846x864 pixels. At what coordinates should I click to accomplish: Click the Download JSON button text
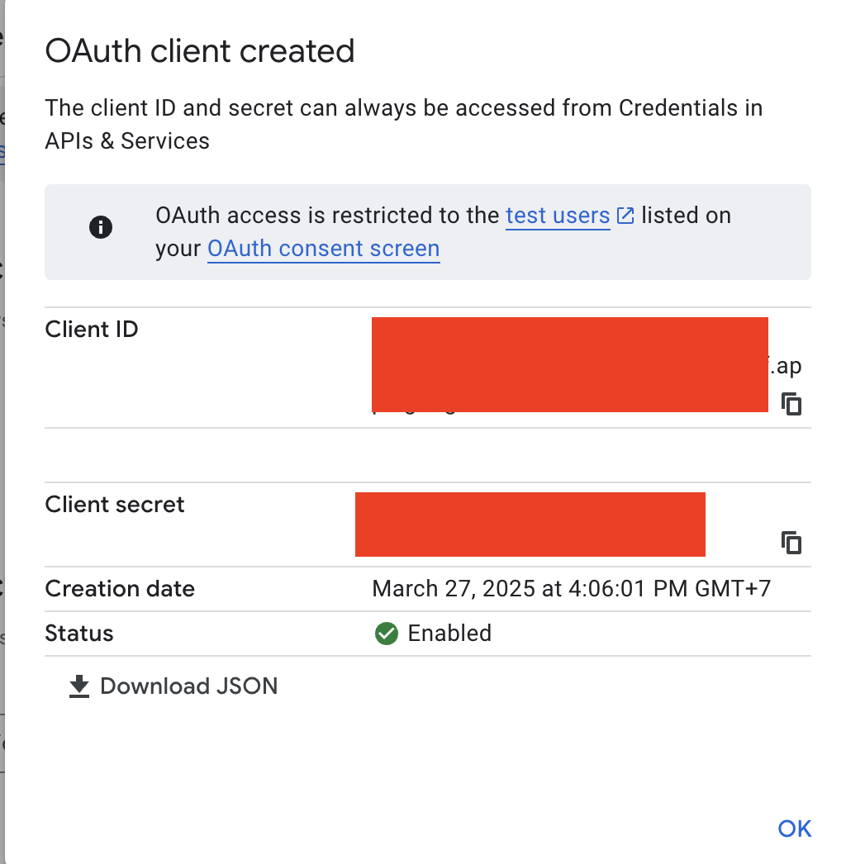[189, 686]
